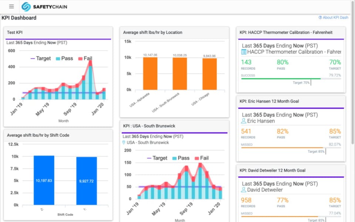Click the 143 records value
This screenshot has width=355, height=222.
[x=246, y=62]
